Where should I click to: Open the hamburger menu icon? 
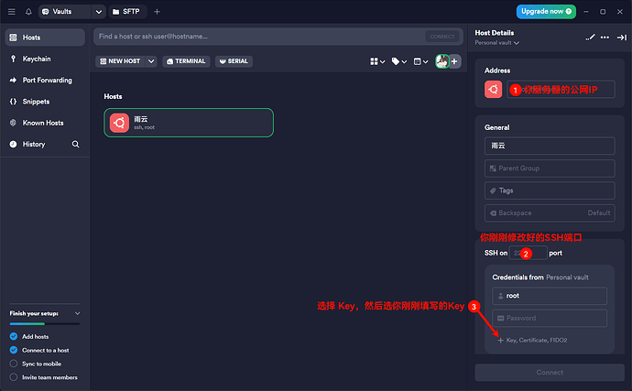pyautogui.click(x=12, y=12)
